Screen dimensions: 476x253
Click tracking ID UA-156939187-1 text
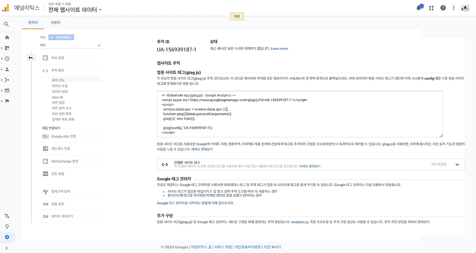coord(177,49)
